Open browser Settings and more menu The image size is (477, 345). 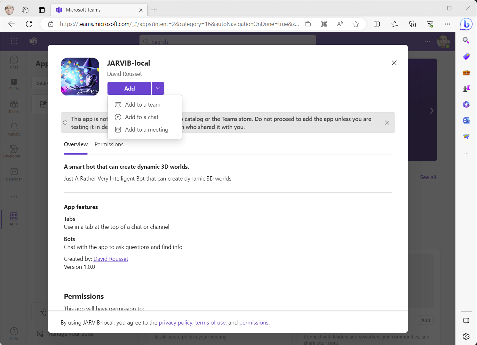(447, 24)
